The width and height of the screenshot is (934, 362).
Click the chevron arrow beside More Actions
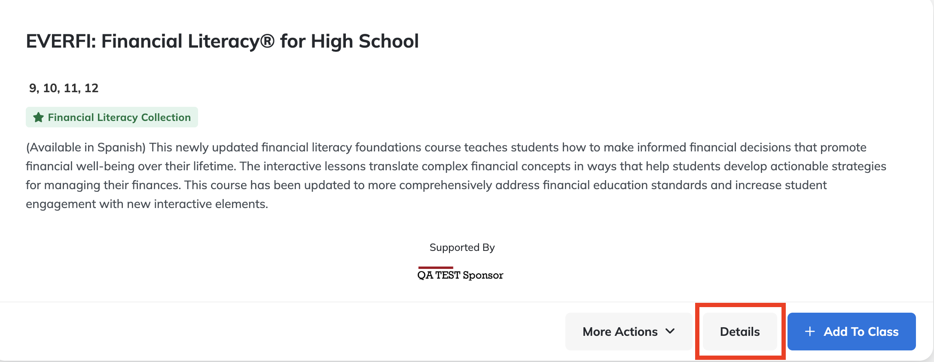tap(670, 331)
